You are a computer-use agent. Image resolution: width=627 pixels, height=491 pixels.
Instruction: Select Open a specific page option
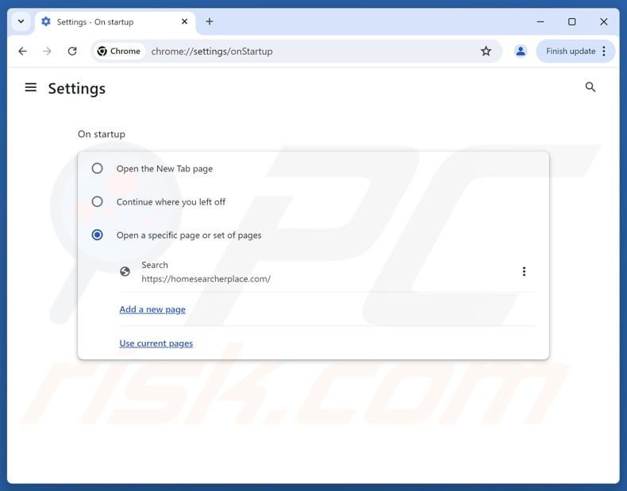point(97,235)
